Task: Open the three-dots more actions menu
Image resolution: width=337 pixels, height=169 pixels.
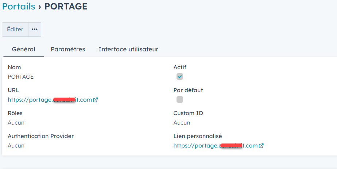Action: pos(35,30)
